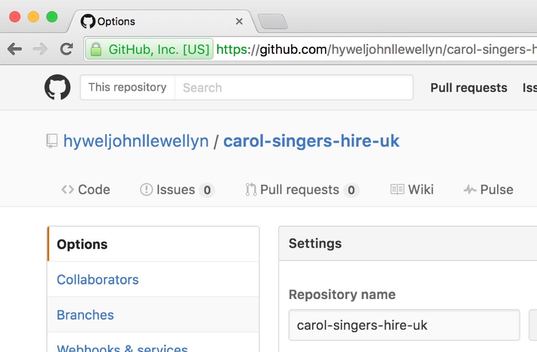Click the green maximize window button
This screenshot has height=352, width=537.
coord(52,17)
